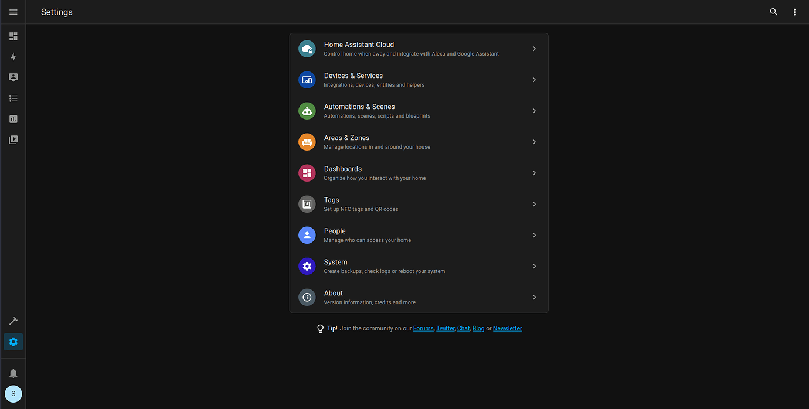Select the Settings gear in the sidebar
The height and width of the screenshot is (409, 809).
pyautogui.click(x=13, y=342)
